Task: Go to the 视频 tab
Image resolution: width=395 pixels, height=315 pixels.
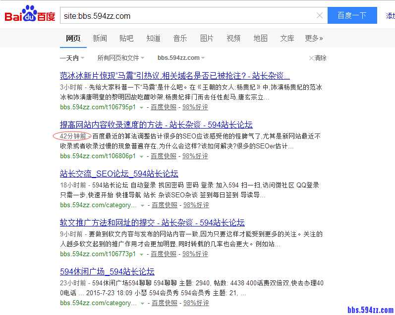Action: pos(233,38)
